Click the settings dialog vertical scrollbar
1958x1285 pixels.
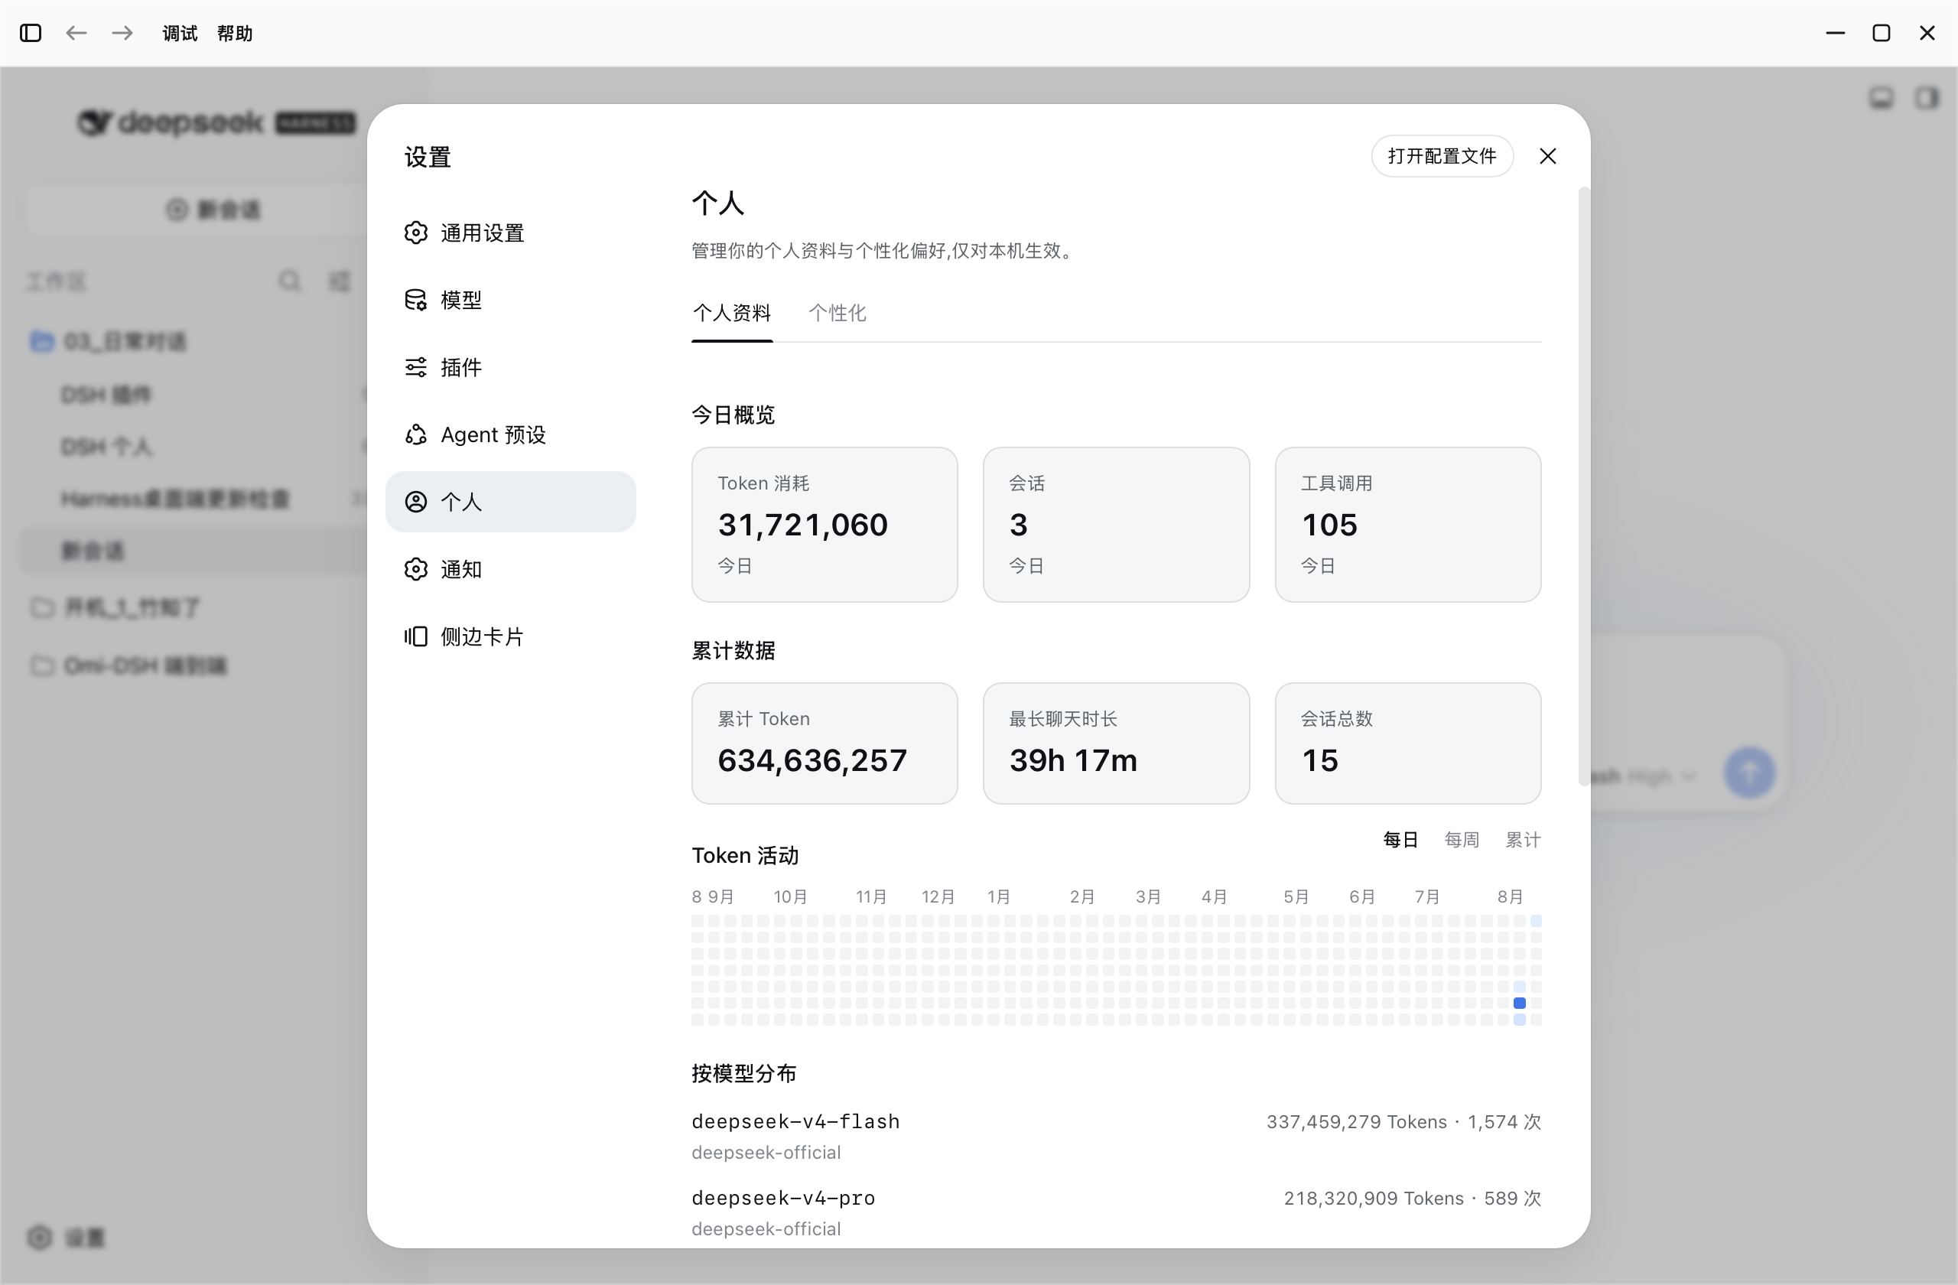pos(1584,487)
